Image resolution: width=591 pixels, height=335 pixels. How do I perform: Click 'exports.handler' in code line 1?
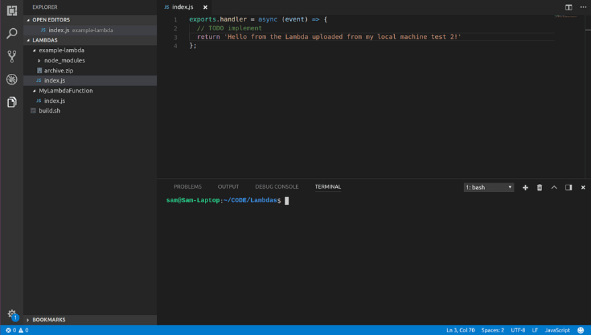click(218, 19)
